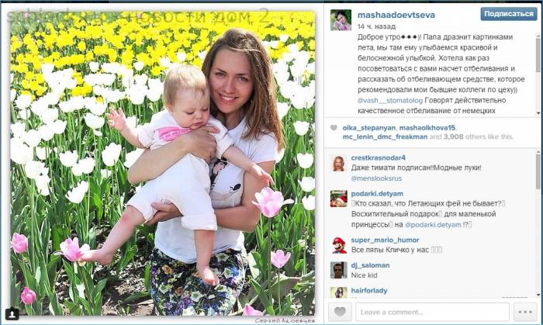Image resolution: width=543 pixels, height=325 pixels.
Task: Click caption scrollbar up arrow
Action: (538, 36)
